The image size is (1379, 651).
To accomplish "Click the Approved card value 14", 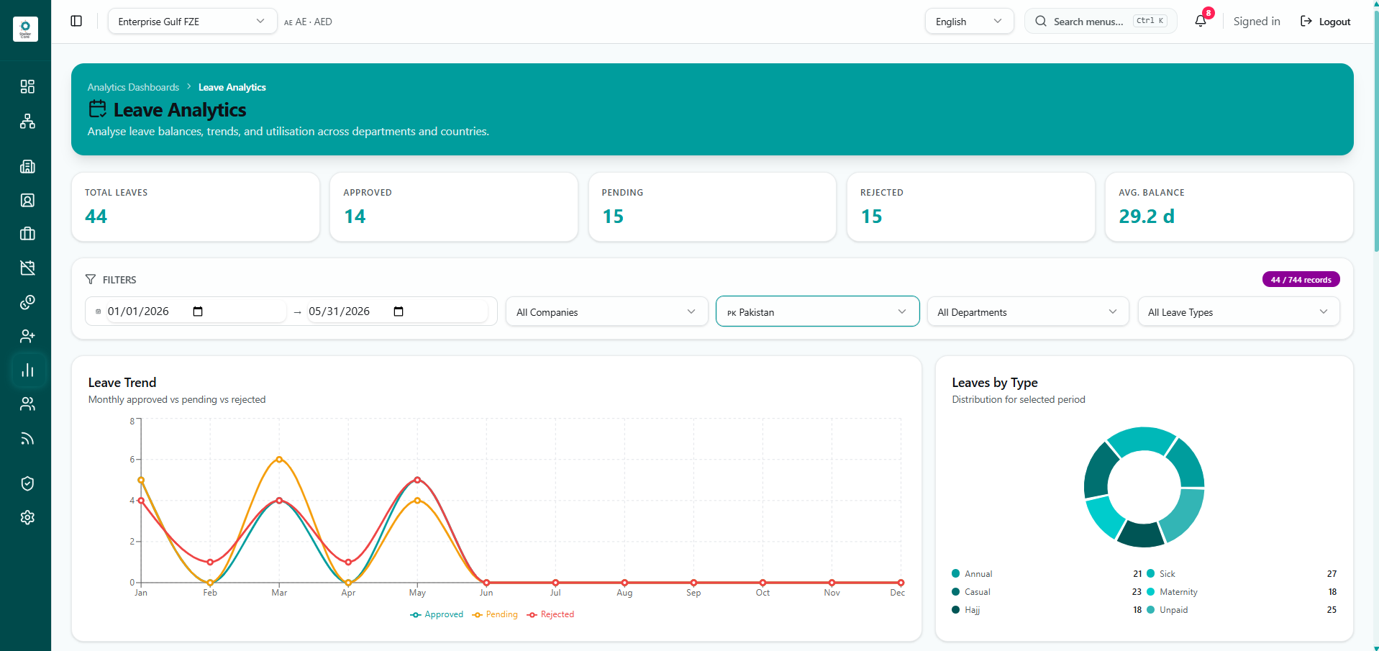I will click(355, 216).
